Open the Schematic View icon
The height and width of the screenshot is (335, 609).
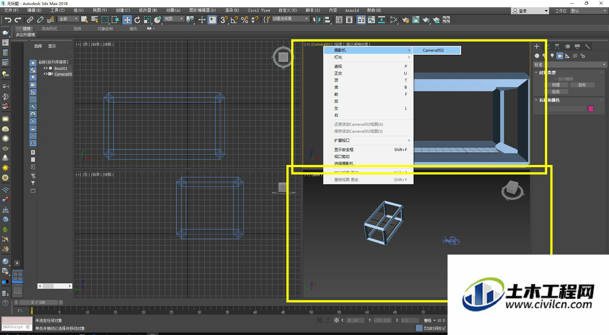point(382,20)
